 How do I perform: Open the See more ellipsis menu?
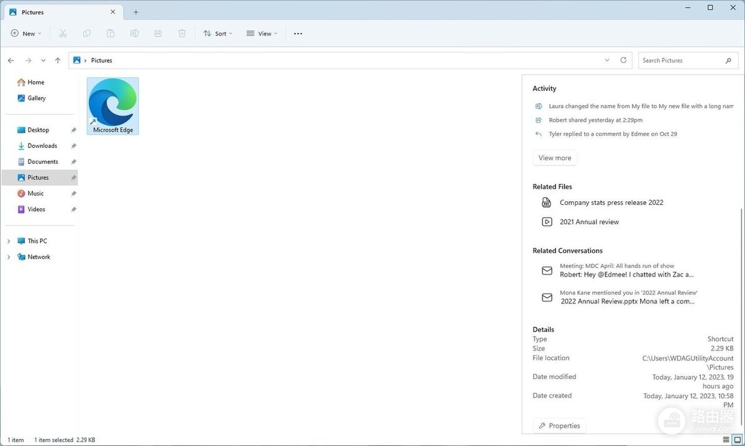click(x=298, y=34)
